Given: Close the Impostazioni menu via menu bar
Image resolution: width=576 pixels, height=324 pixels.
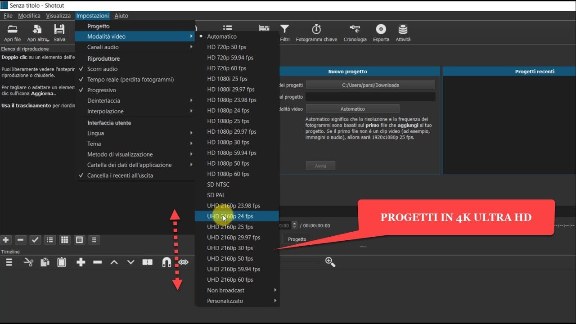Looking at the screenshot, I should [x=93, y=16].
